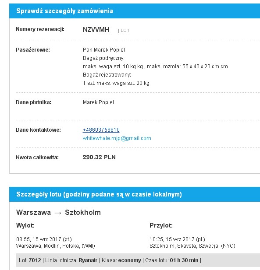Click the 'Bagaż podręczny' line
The width and height of the screenshot is (260, 270).
103,58
